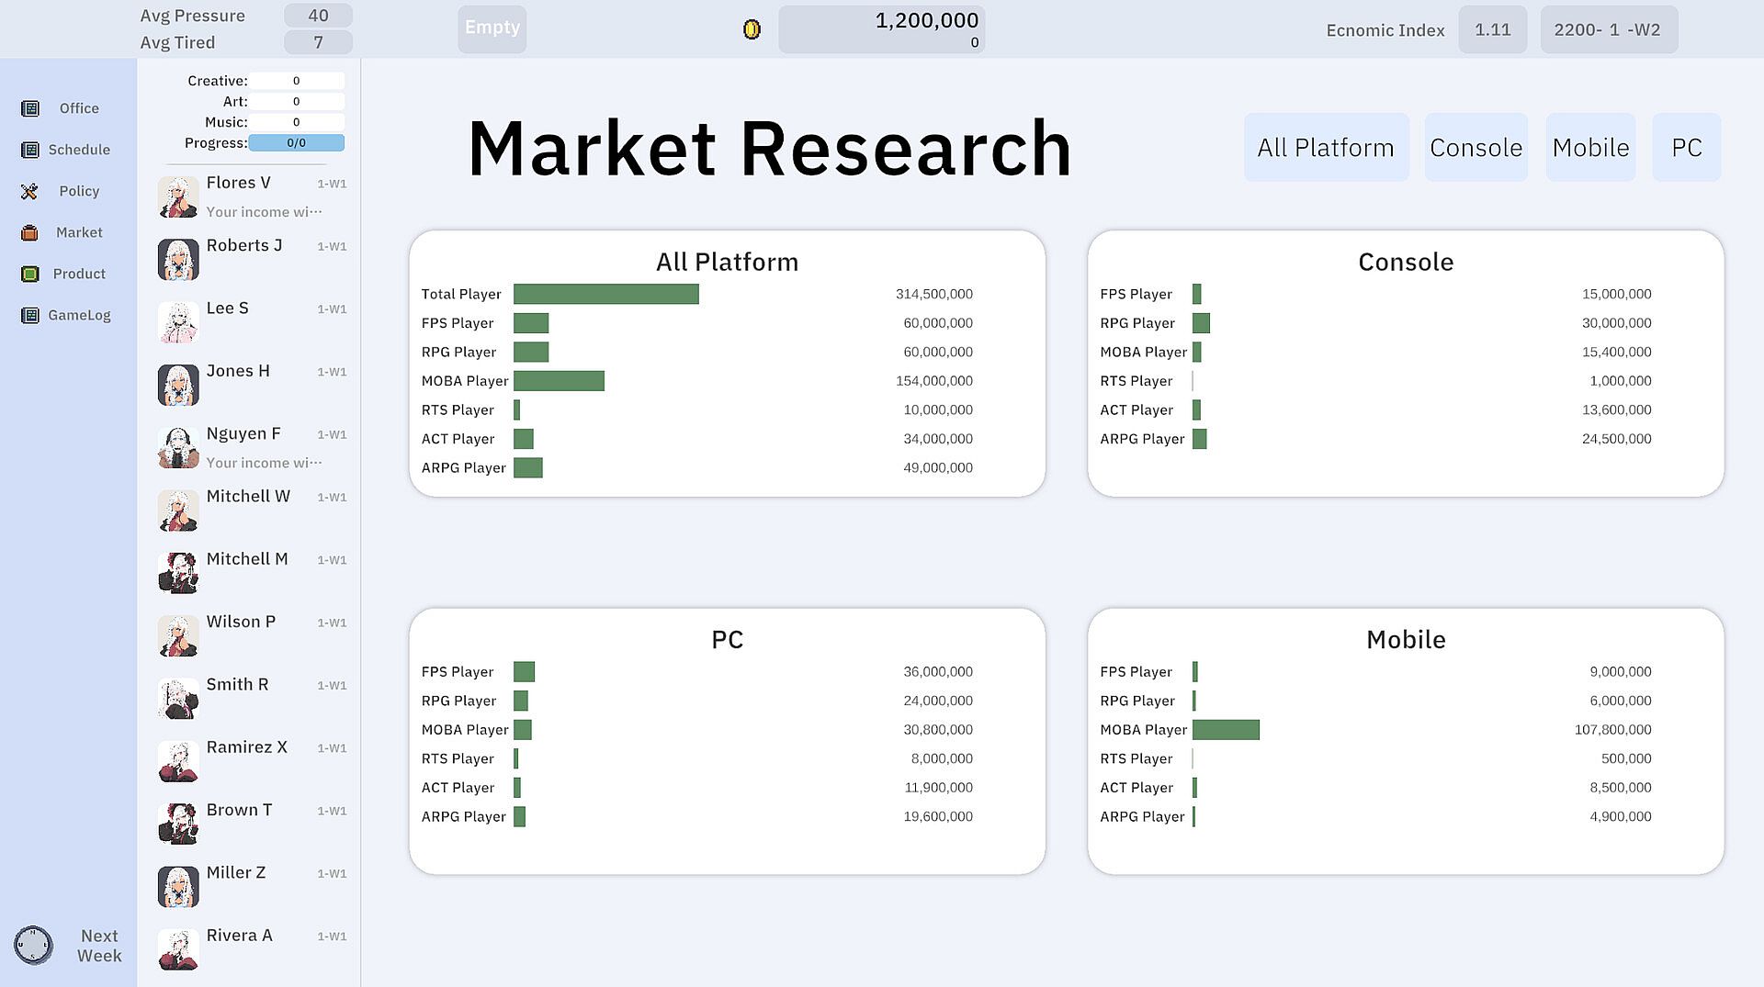Advance with the Next Week label

99,946
